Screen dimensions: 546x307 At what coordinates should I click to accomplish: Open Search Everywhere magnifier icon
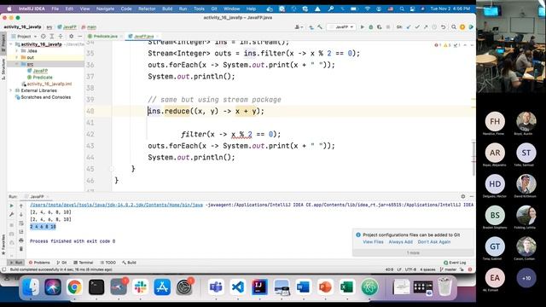[x=454, y=26]
